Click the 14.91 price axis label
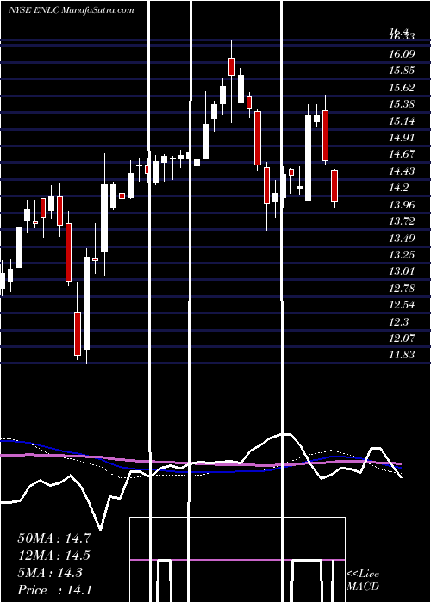This screenshot has width=431, height=603. [x=402, y=138]
